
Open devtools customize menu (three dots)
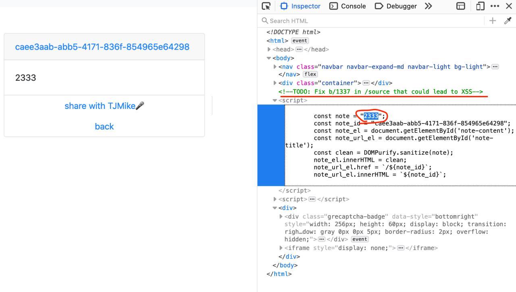pos(495,6)
